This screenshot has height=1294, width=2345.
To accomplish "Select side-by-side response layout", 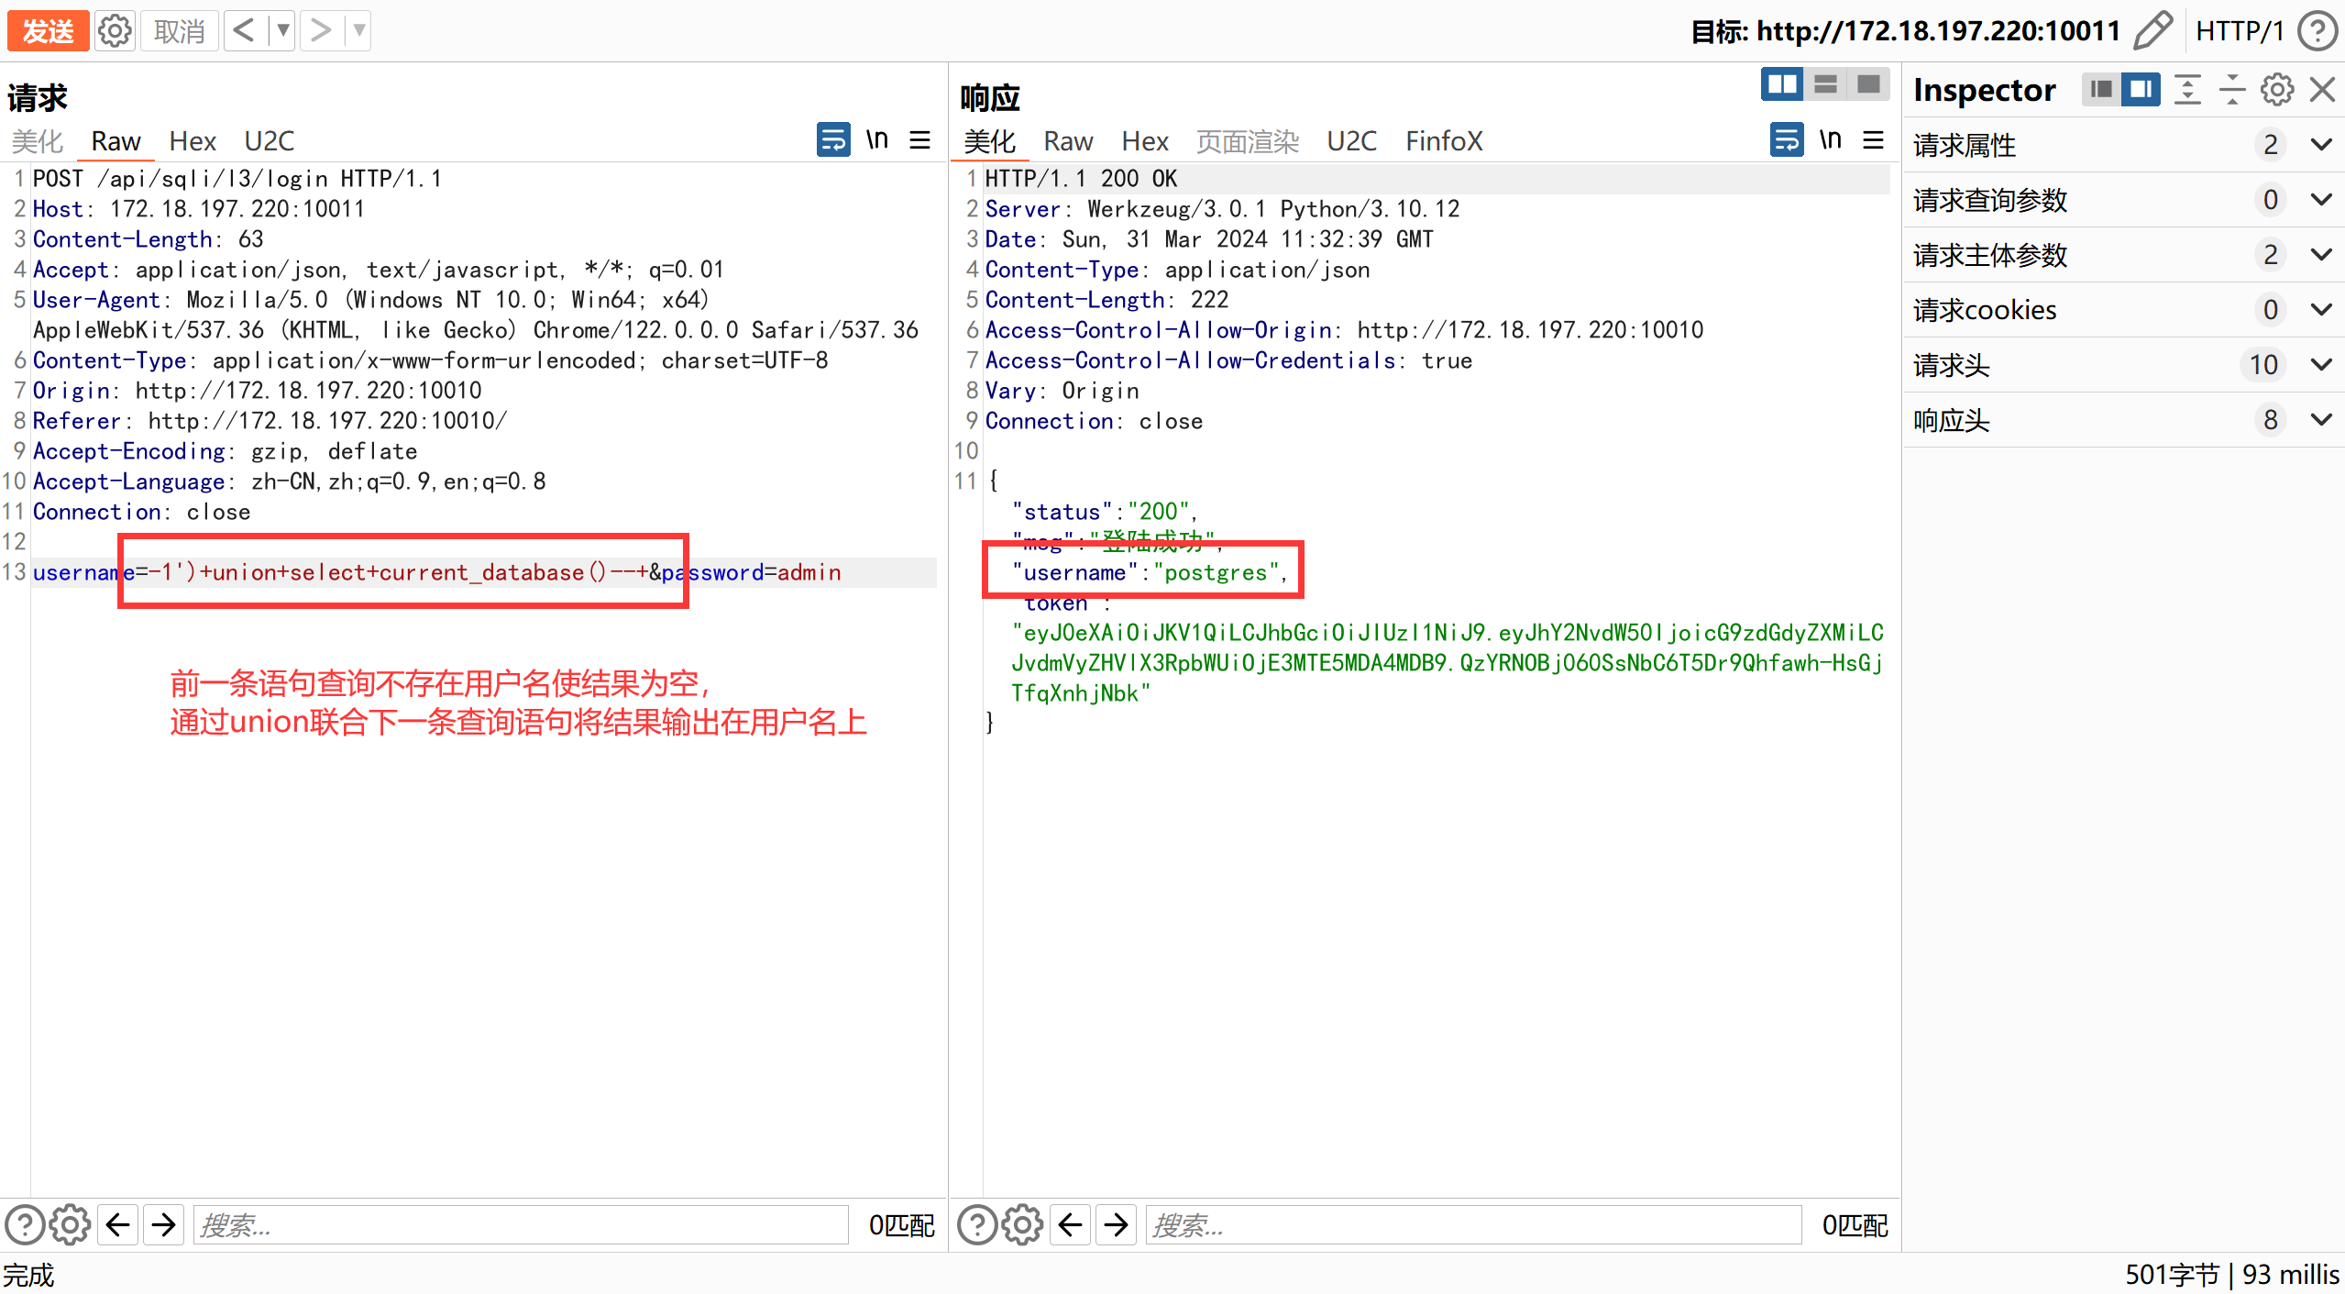I will [x=1781, y=85].
